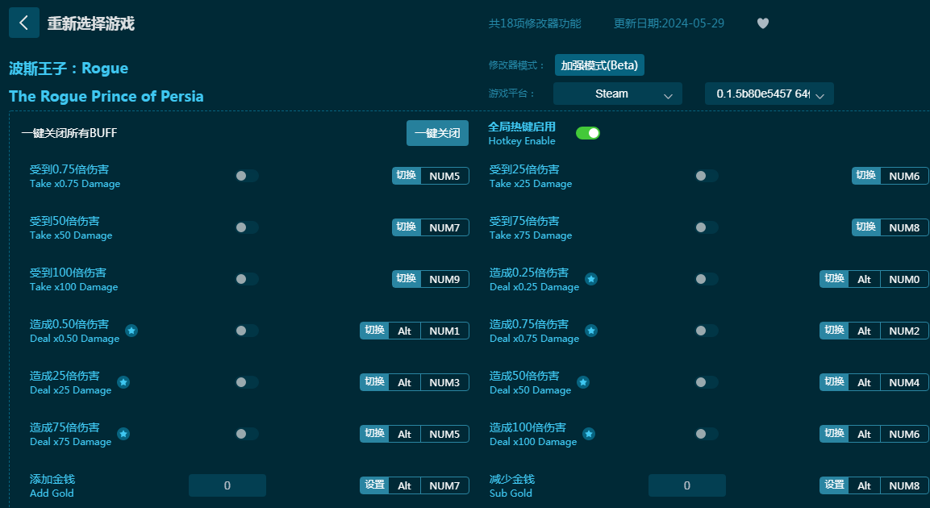930x508 pixels.
Task: Activate the Deal x0.50 Damage switch
Action: 247,331
